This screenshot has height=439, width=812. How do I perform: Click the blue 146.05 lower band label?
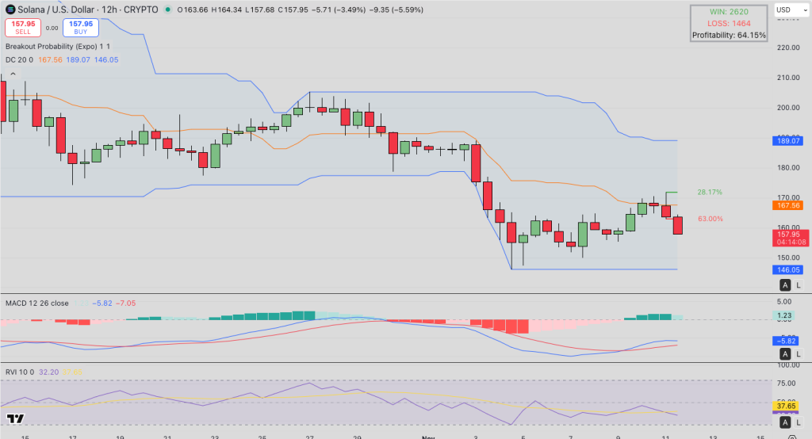coord(788,269)
